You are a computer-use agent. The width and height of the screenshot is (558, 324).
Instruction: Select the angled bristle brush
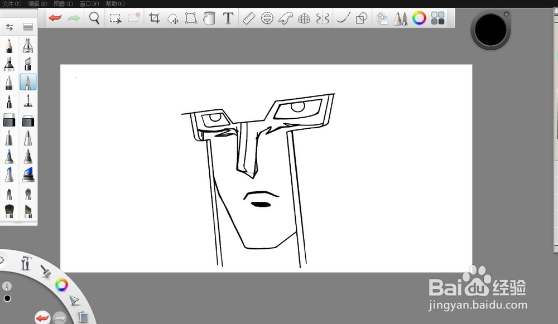(28, 211)
